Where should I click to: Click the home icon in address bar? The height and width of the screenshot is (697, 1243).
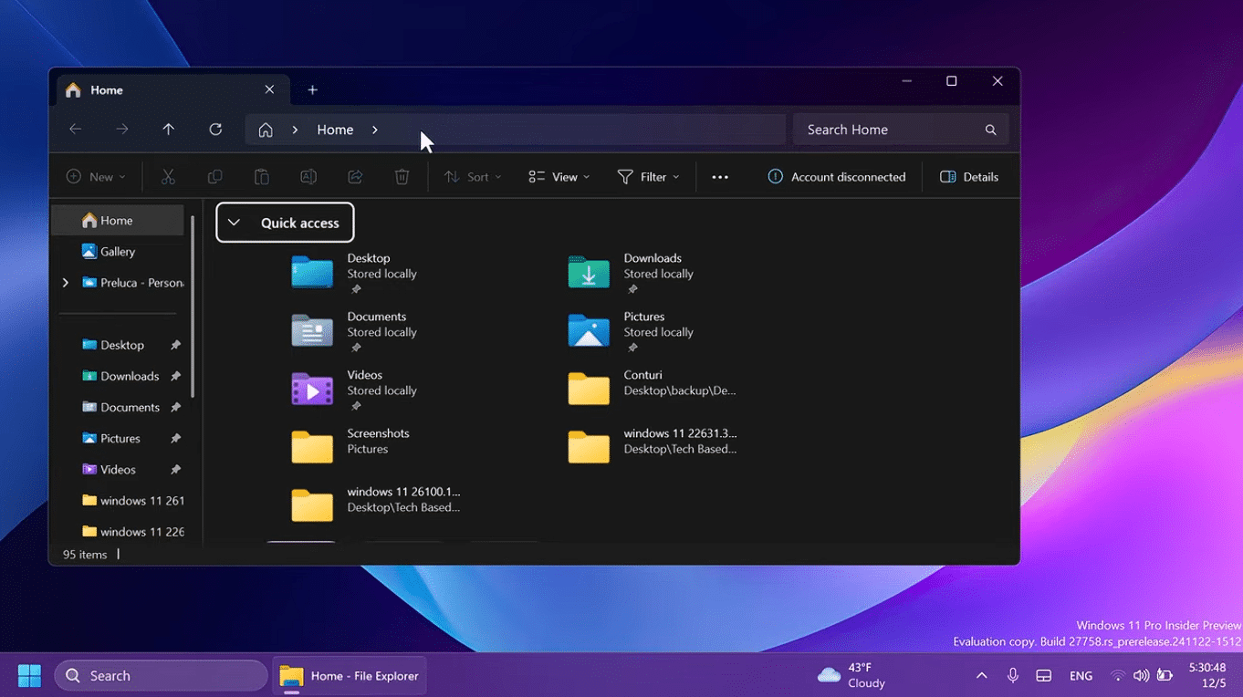click(x=266, y=130)
